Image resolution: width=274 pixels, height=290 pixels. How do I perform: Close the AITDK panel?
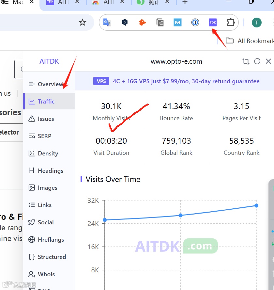[268, 61]
